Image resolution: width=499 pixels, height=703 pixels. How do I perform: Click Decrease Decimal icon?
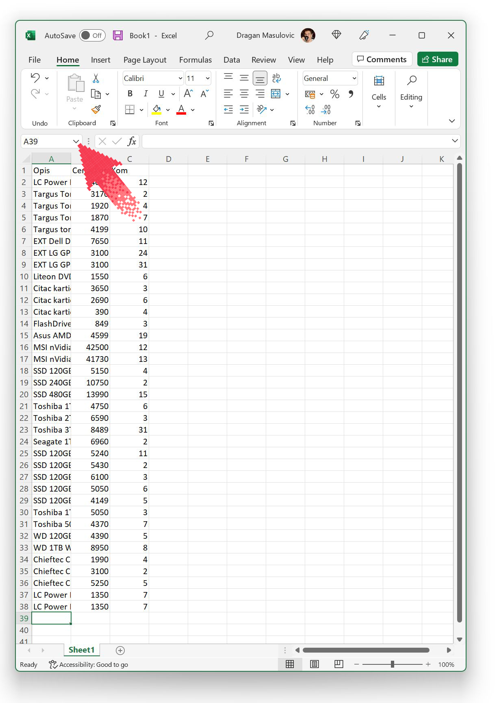[x=326, y=109]
